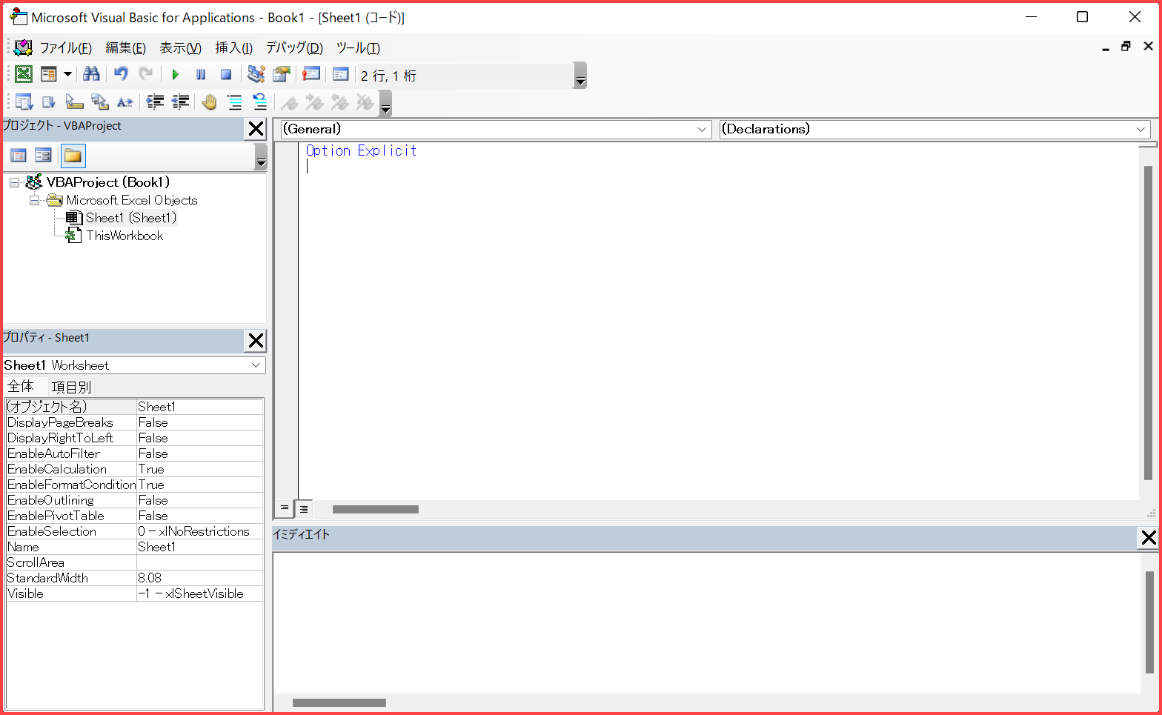Open the 挿入(I) menu

click(233, 48)
